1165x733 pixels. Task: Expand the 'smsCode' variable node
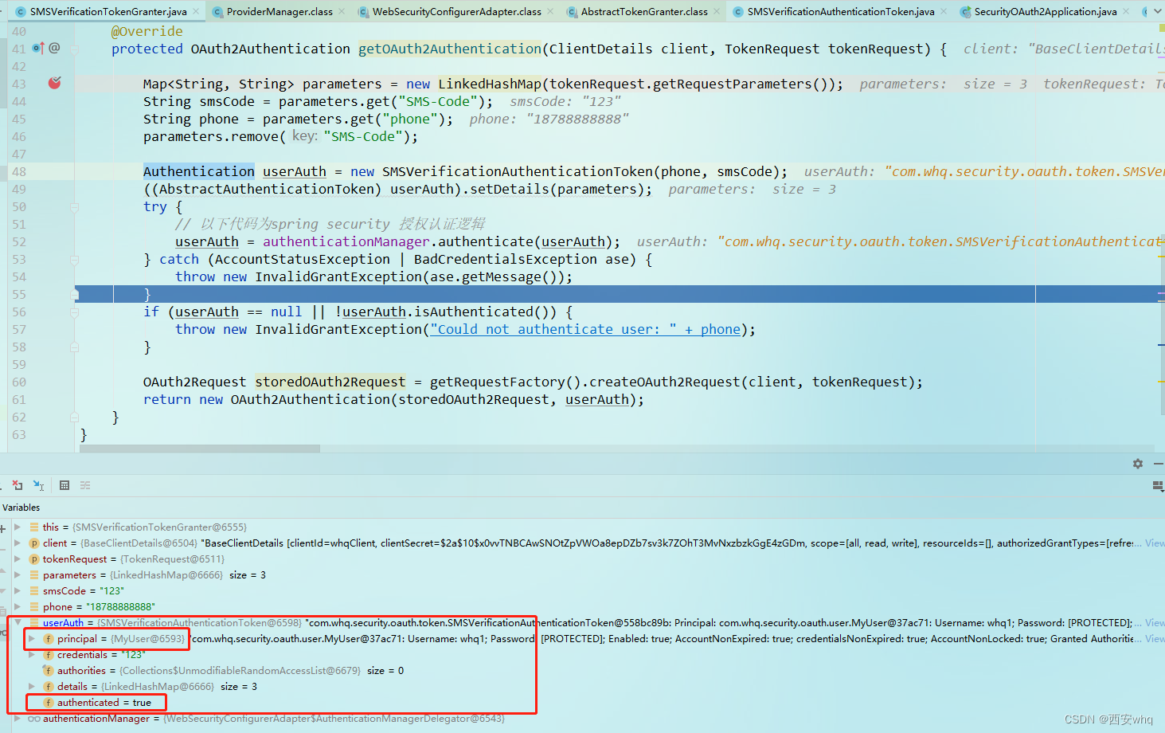pyautogui.click(x=18, y=591)
